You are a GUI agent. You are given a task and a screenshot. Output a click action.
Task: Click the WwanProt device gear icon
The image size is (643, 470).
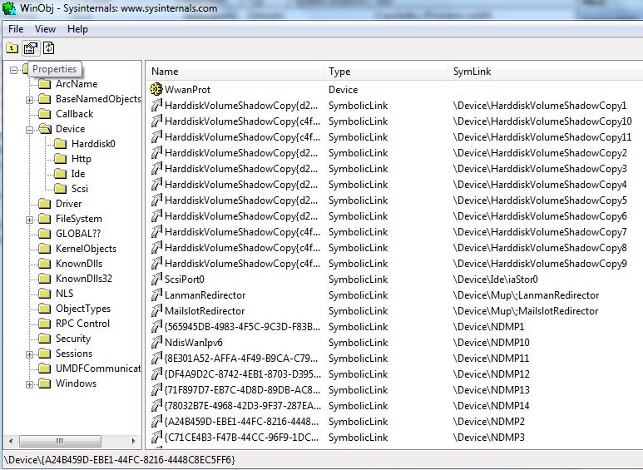tap(156, 89)
